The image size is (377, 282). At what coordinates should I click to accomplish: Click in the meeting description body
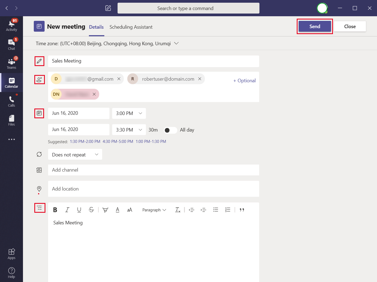tap(154, 249)
